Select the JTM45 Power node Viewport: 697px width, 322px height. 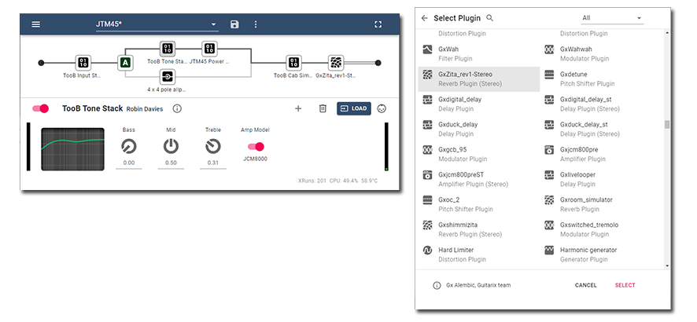point(209,49)
